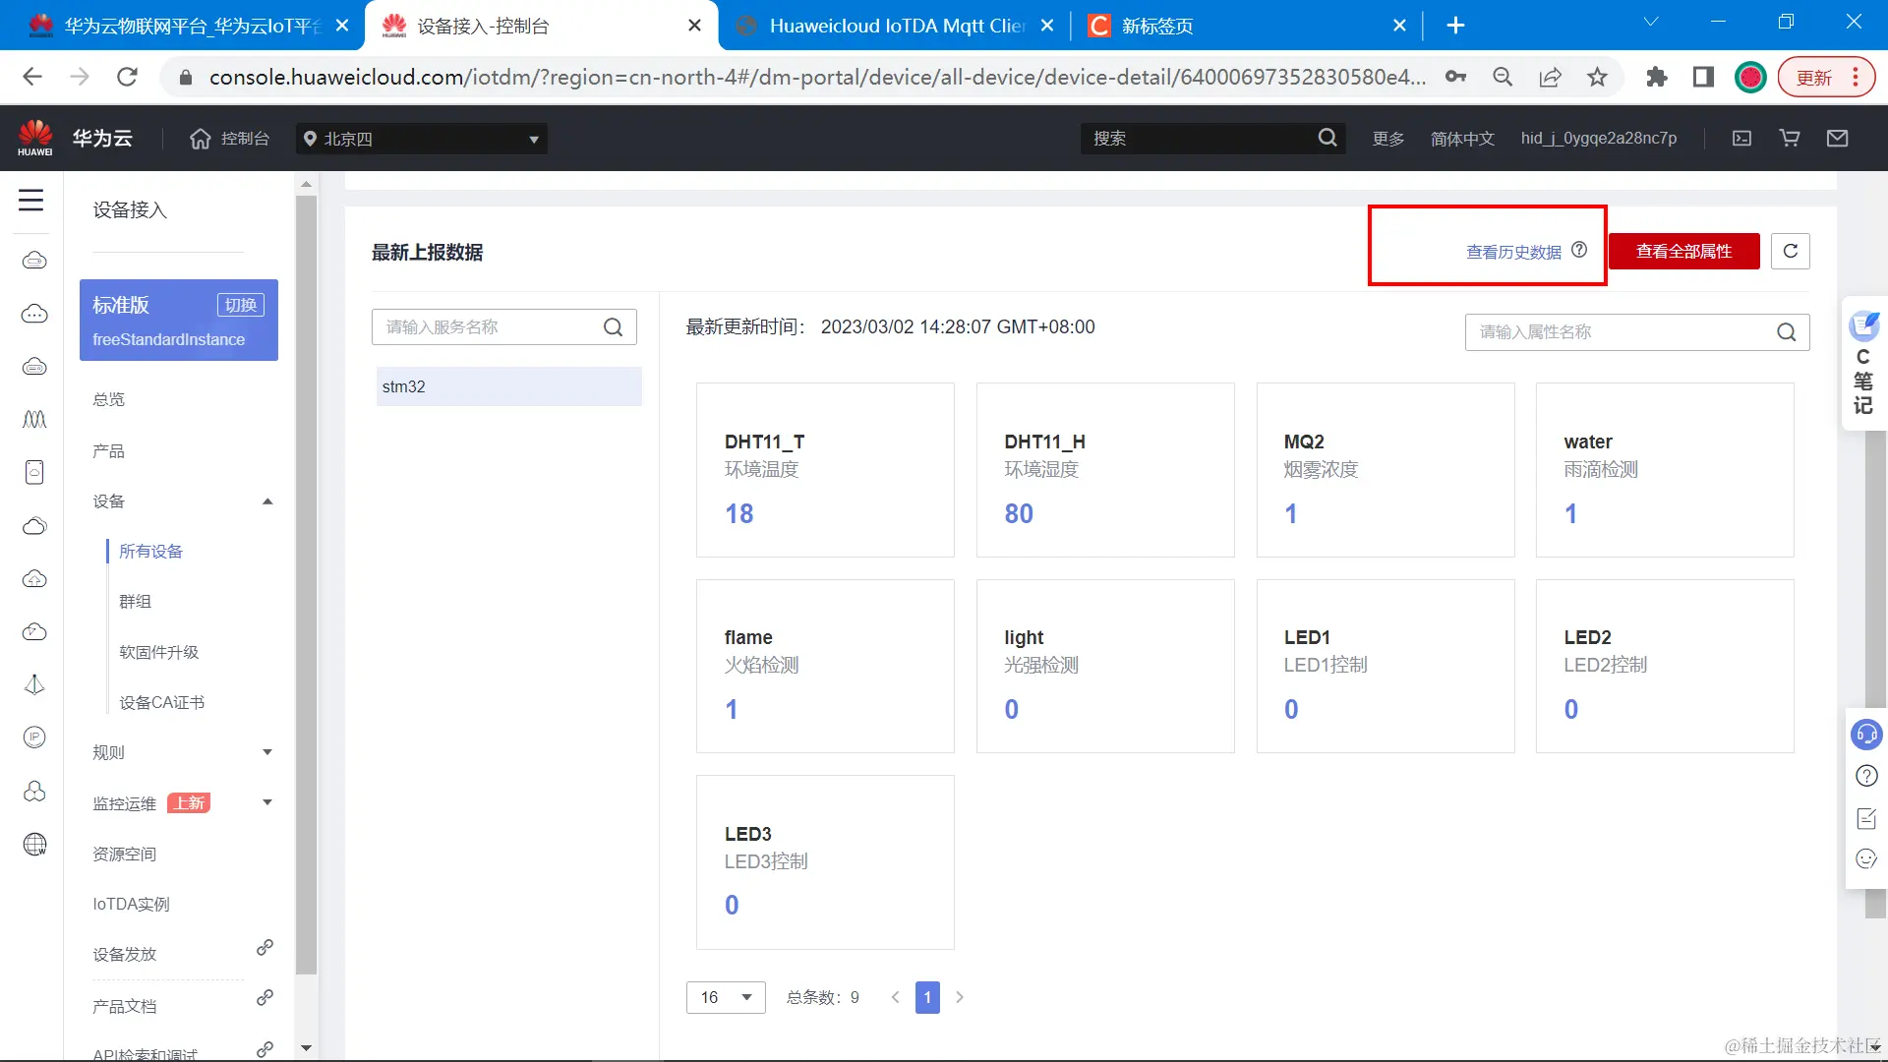
Task: Open the console home icon
Action: 201,139
